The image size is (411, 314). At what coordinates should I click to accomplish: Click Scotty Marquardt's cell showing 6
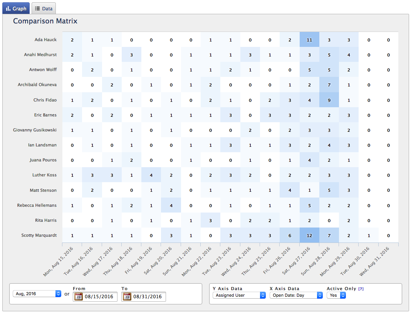290,236
